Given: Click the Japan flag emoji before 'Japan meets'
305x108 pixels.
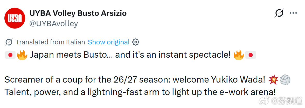Looking at the screenshot, I should tap(10, 55).
